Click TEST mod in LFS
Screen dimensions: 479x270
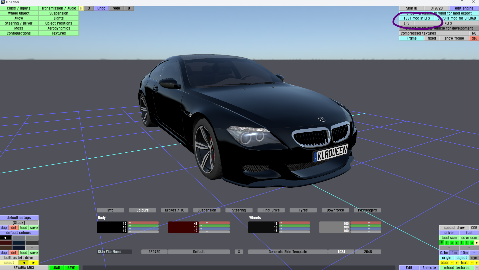[x=417, y=18]
